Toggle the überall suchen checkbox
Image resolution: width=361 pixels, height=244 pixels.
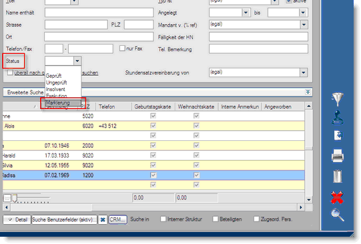click(10, 72)
